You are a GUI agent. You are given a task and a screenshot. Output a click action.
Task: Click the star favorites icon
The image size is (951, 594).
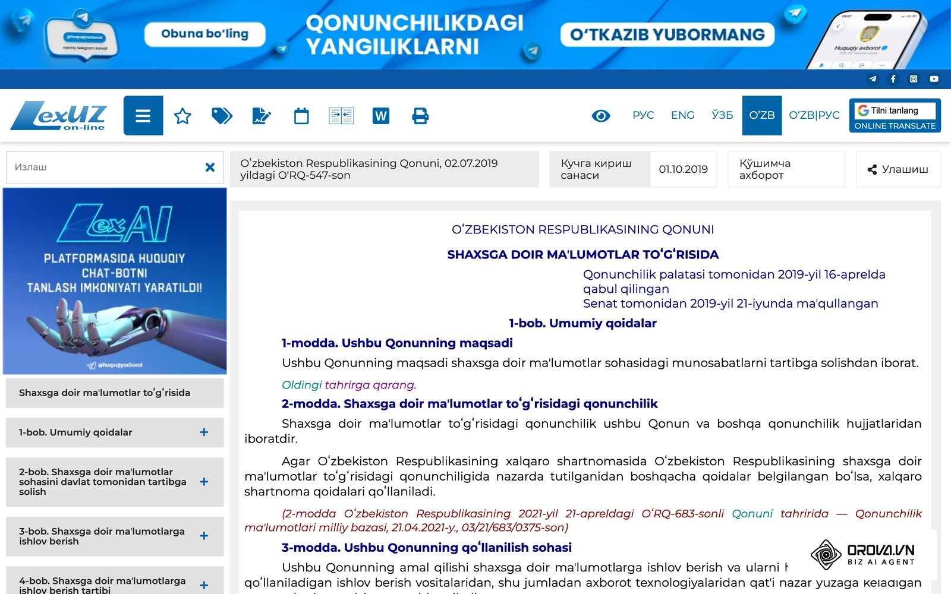click(x=182, y=116)
